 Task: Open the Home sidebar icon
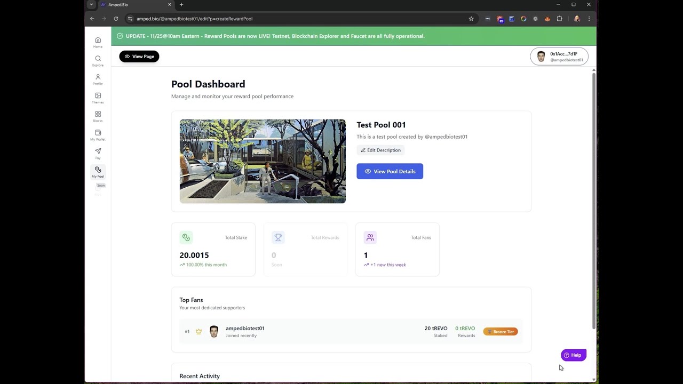(98, 42)
